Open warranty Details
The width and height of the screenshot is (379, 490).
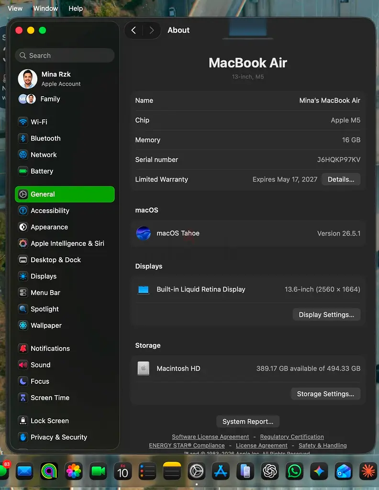click(x=341, y=179)
